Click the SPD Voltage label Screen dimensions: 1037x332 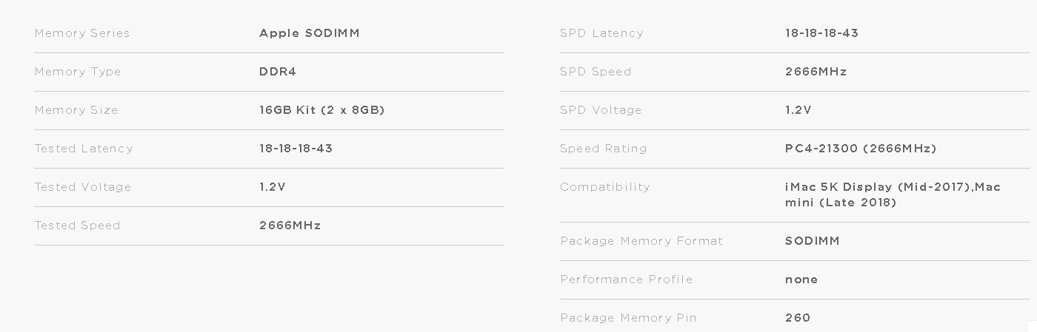click(x=601, y=110)
